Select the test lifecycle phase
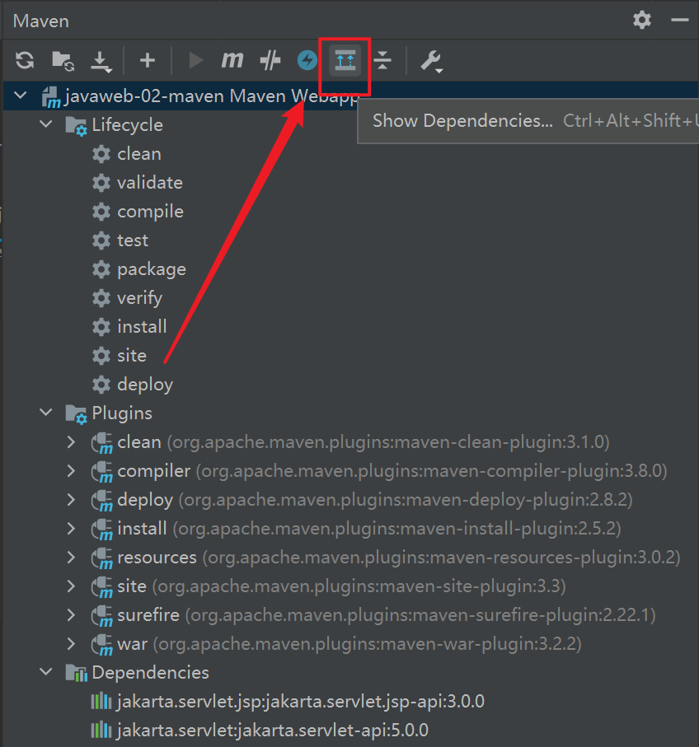Screen dimensions: 699x747 point(133,240)
